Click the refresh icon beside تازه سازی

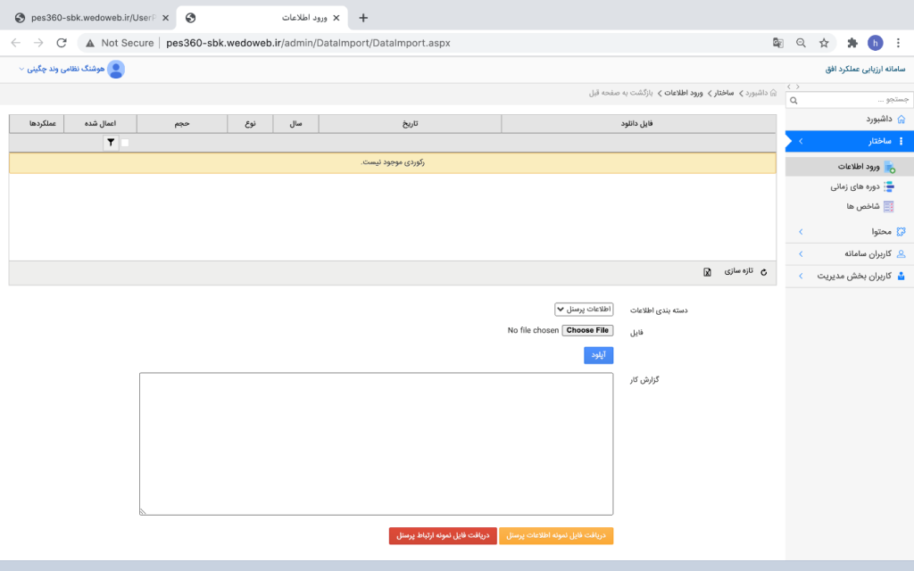pyautogui.click(x=764, y=272)
